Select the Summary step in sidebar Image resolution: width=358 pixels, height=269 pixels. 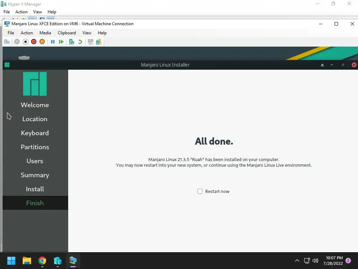click(35, 175)
